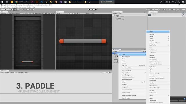Screen dimensions: 186x104
Task: Select the Move tool
Action: tap(6, 10)
